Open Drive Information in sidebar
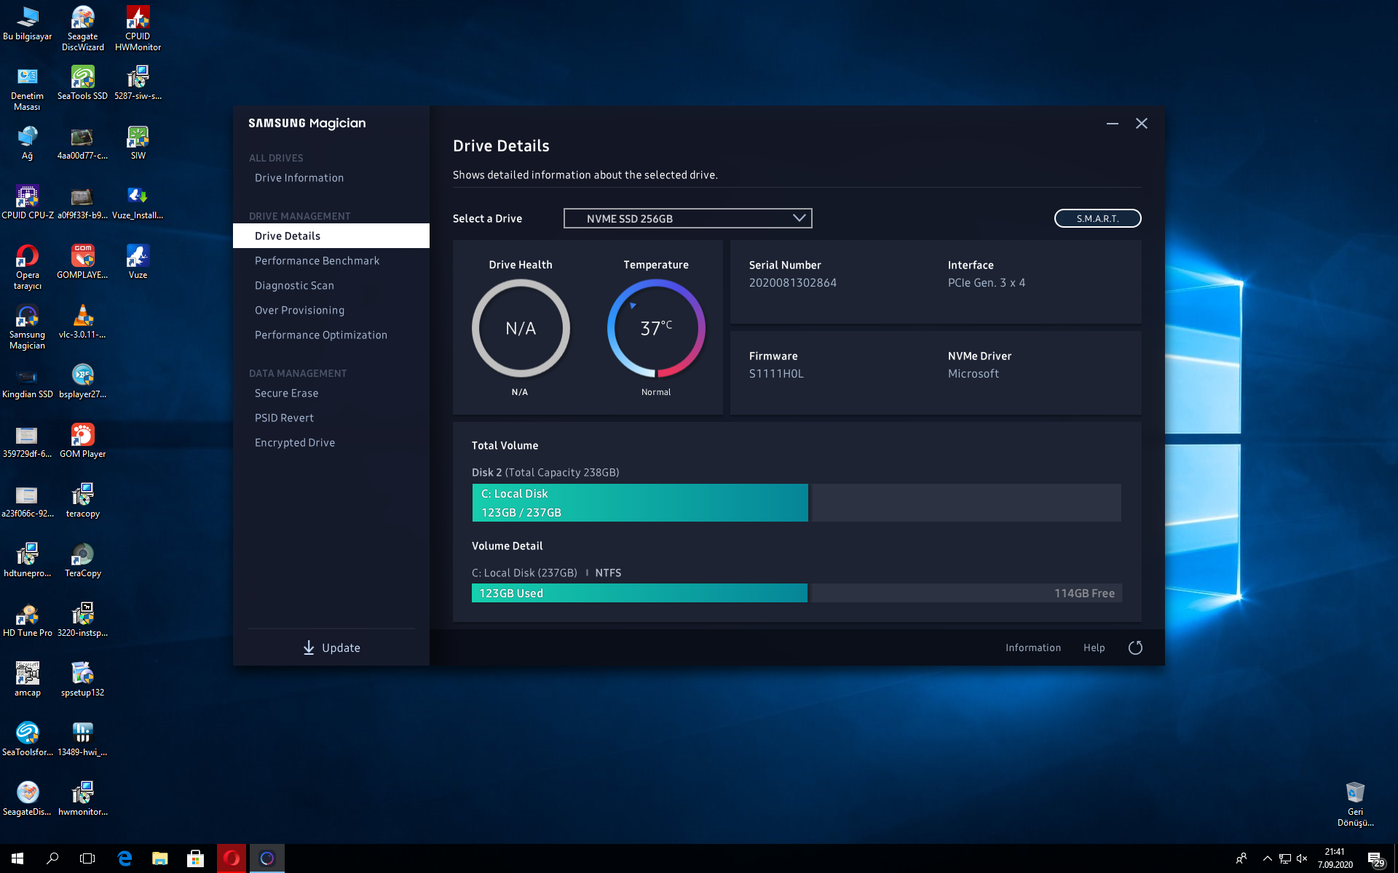 click(299, 178)
